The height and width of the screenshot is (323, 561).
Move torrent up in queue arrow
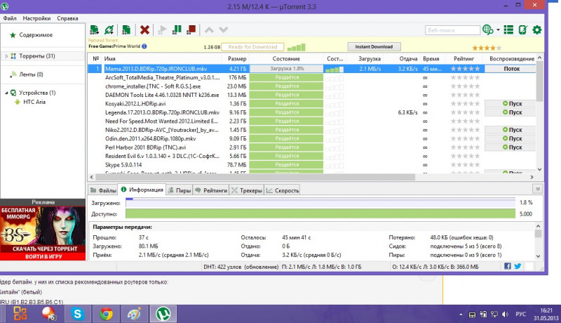tap(209, 29)
